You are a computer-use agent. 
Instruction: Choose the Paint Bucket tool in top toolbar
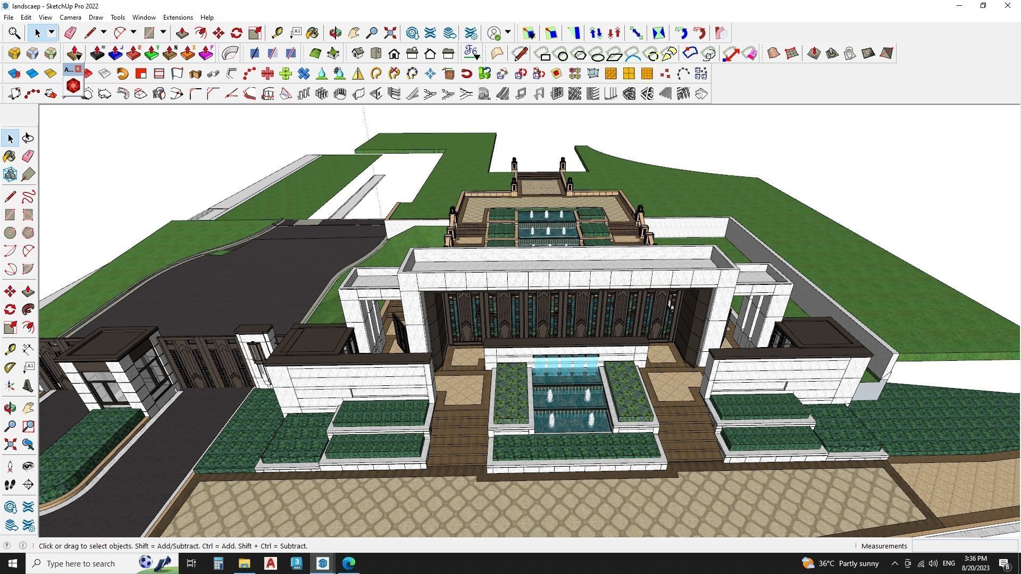[x=313, y=33]
